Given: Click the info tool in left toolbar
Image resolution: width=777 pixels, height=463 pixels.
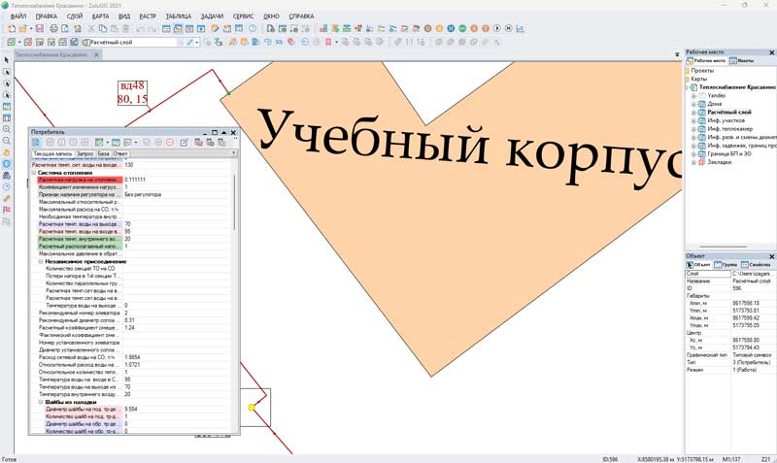Looking at the screenshot, I should pyautogui.click(x=7, y=164).
